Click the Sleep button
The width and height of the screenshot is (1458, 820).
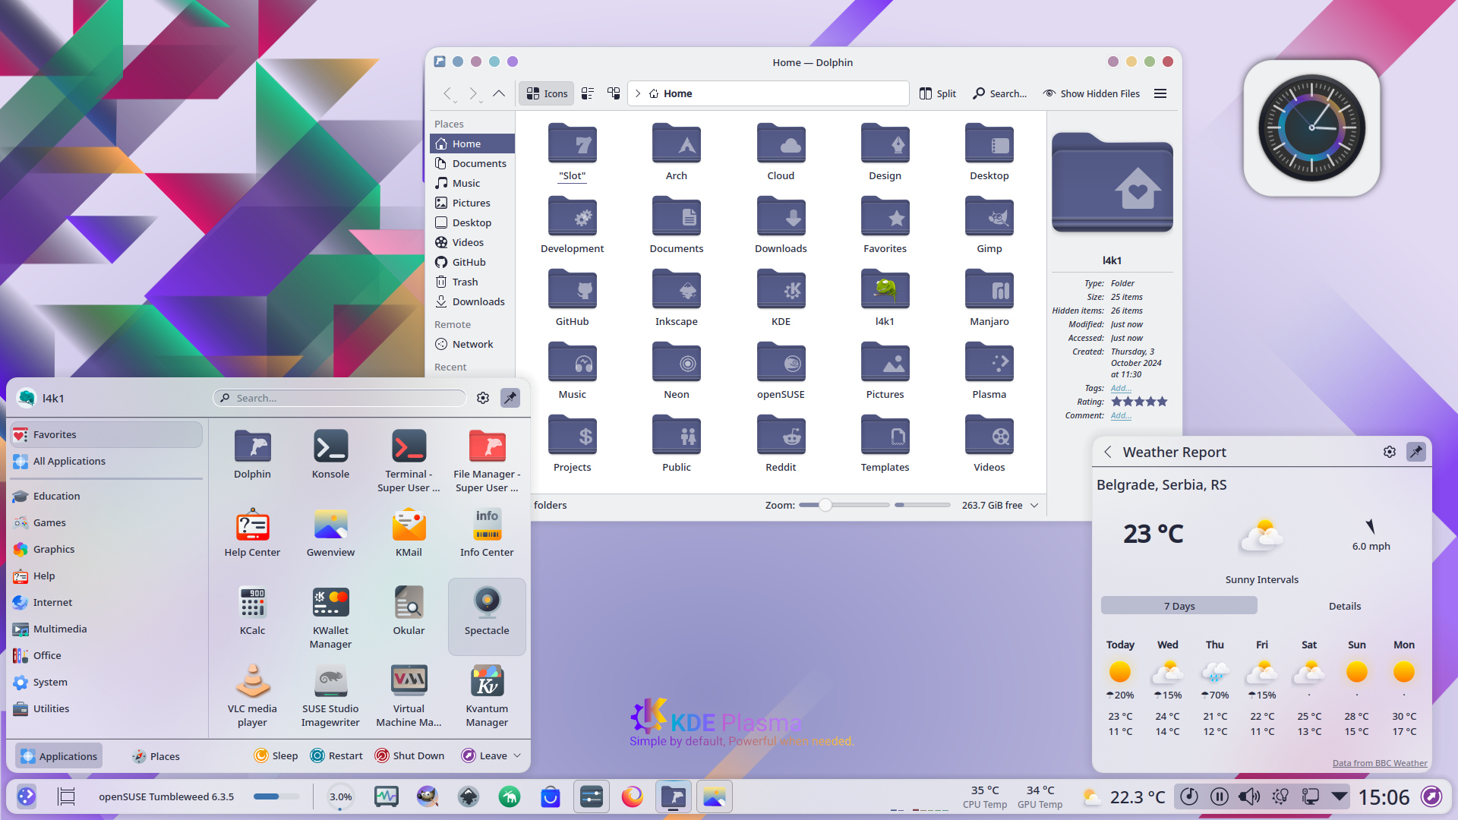pos(276,755)
